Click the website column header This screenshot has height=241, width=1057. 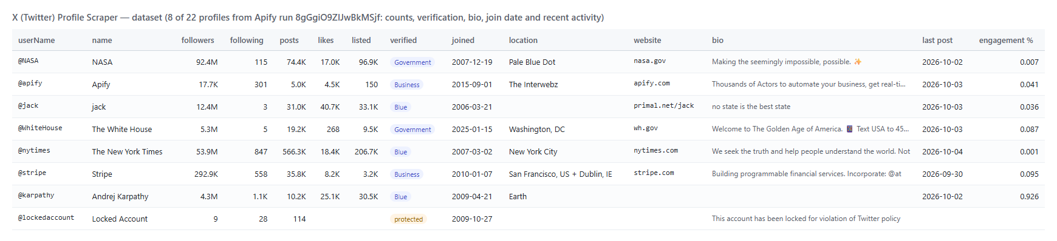click(x=647, y=40)
